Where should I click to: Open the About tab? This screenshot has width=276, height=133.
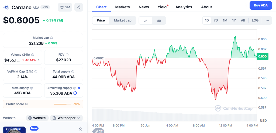pyautogui.click(x=206, y=7)
